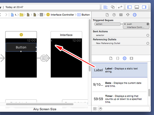Open the Object library tab
Screen dimensions: 154x115
click(124, 58)
